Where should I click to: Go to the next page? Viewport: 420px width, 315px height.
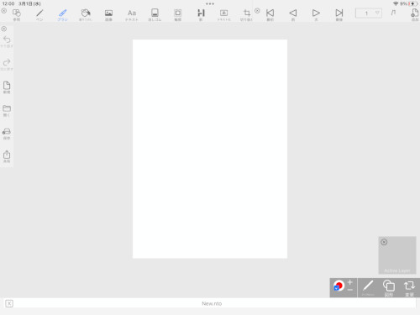point(316,14)
